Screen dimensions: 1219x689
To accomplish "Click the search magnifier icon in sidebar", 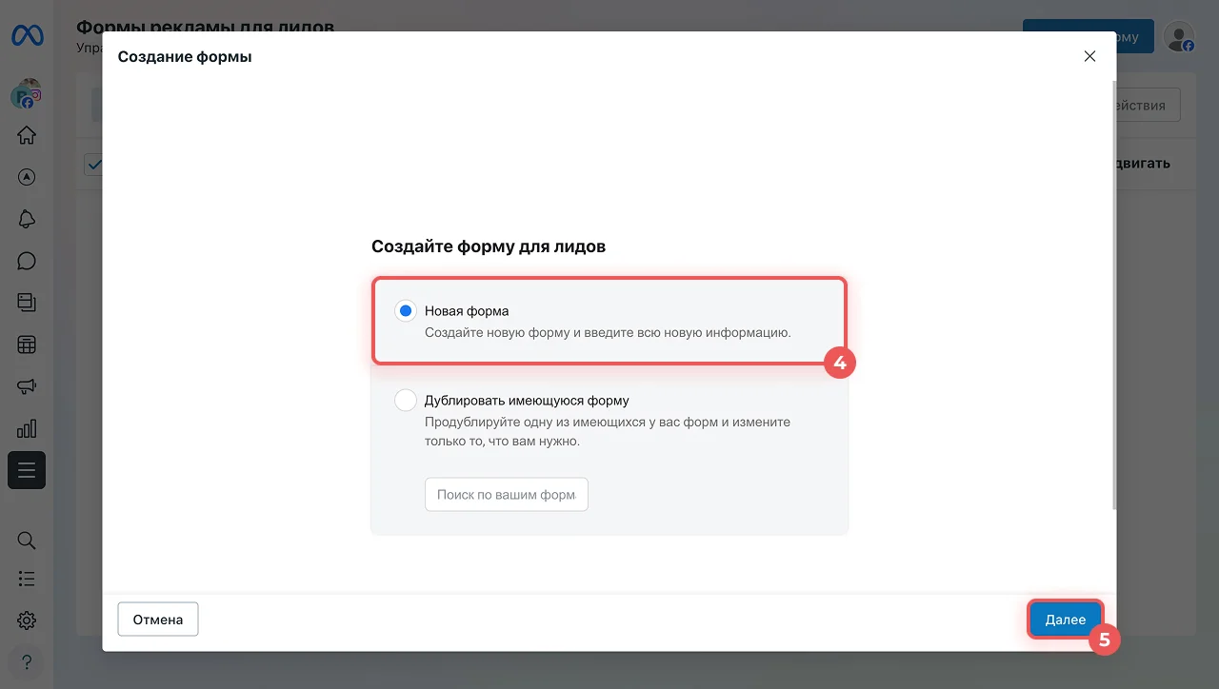I will [27, 541].
